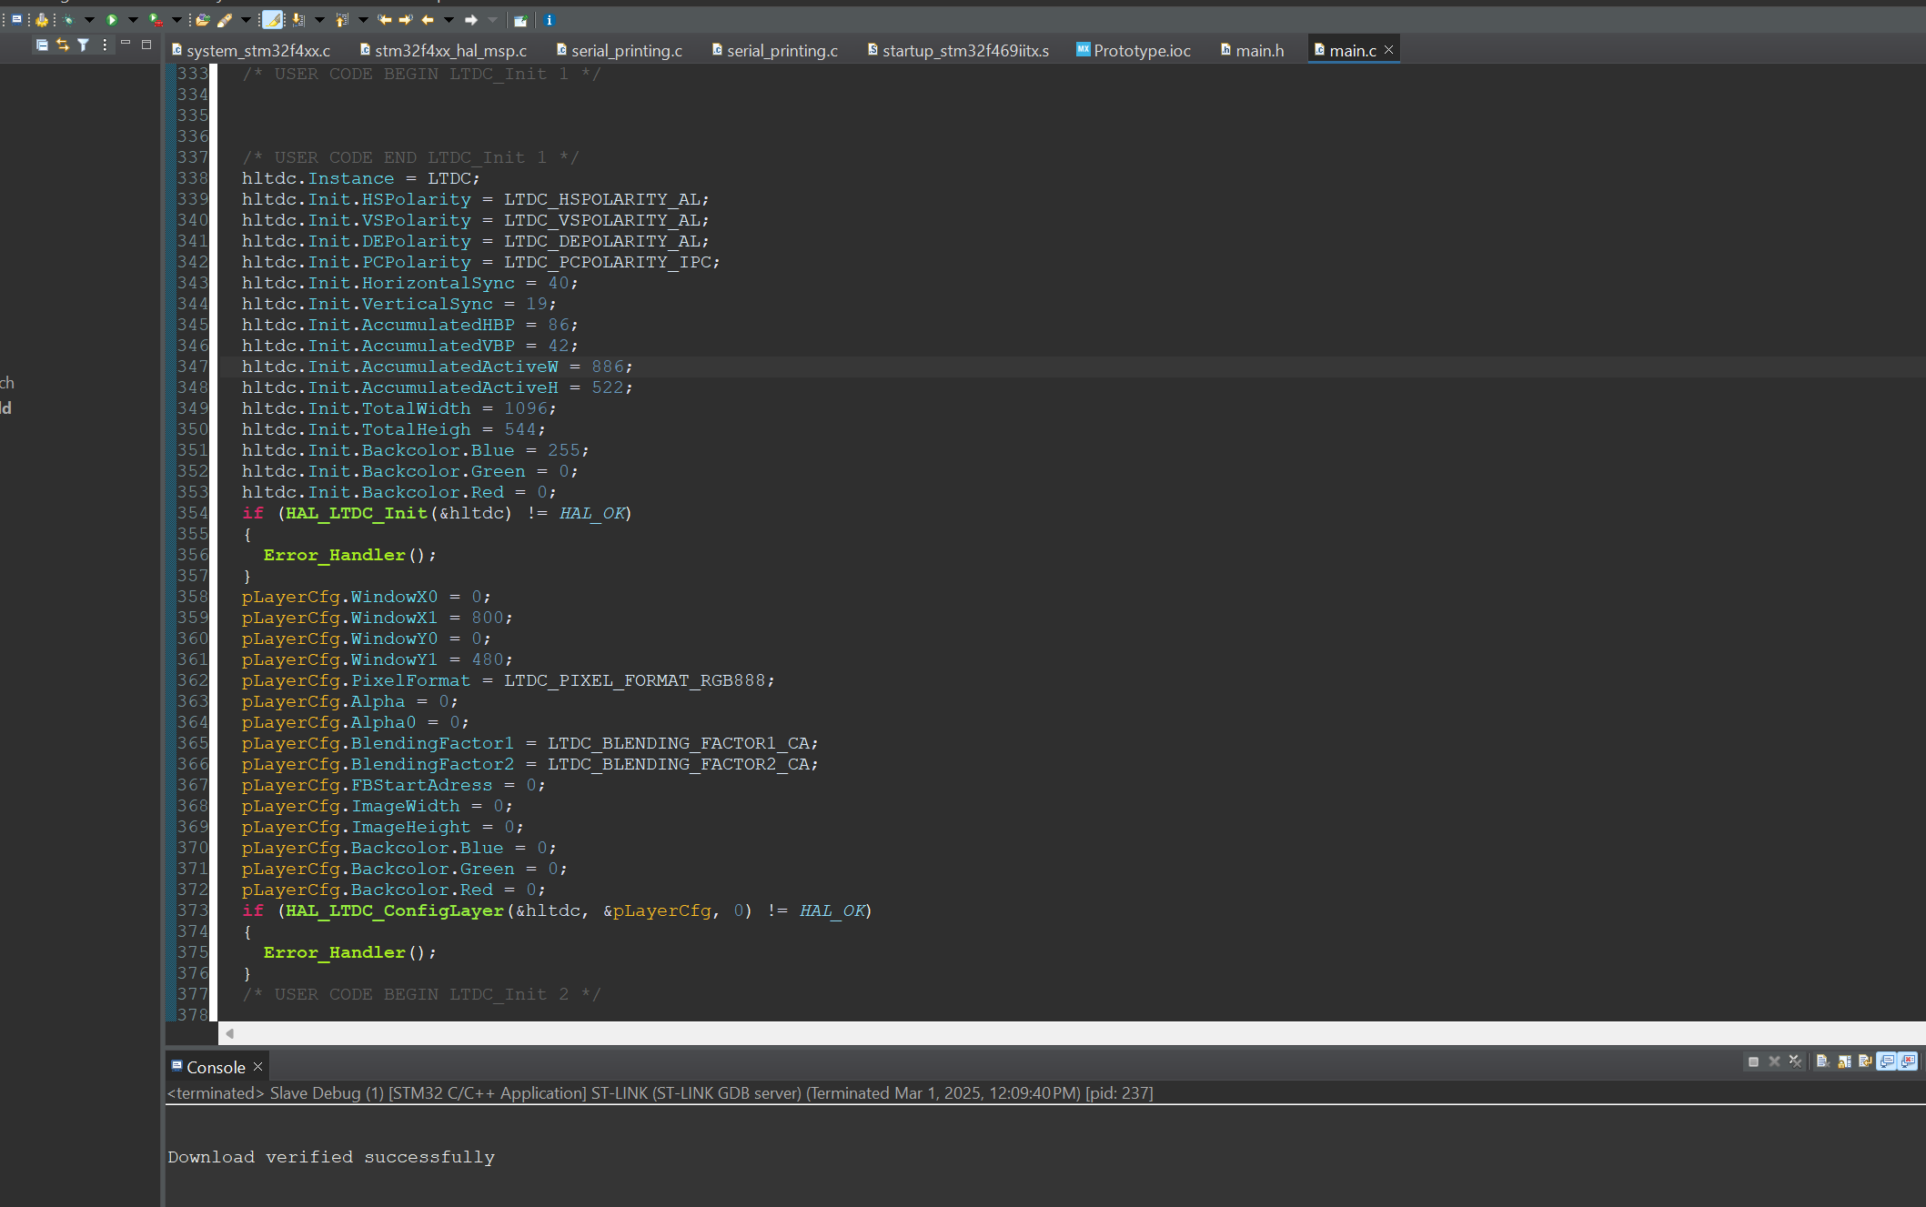Click the Clear Console icon
1926x1207 pixels.
coord(1822,1061)
